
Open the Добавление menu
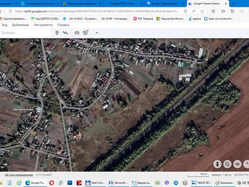(x=21, y=25)
